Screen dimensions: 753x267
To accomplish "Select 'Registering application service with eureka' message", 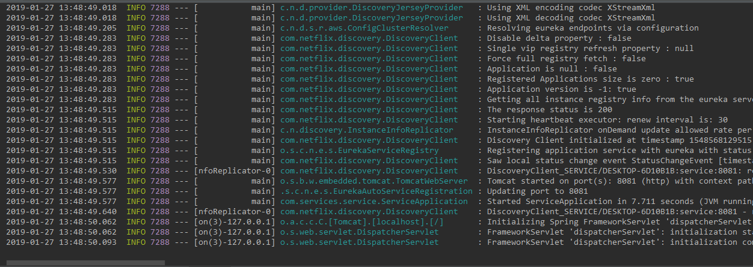I will (x=619, y=151).
